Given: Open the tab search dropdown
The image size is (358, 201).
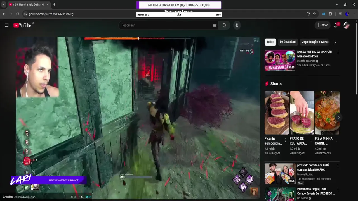Looking at the screenshot, I should 4,4.
